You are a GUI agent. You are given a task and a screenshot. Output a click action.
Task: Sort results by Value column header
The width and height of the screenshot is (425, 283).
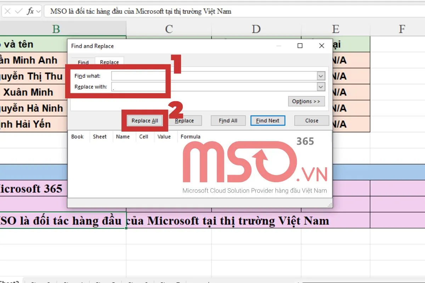point(164,137)
